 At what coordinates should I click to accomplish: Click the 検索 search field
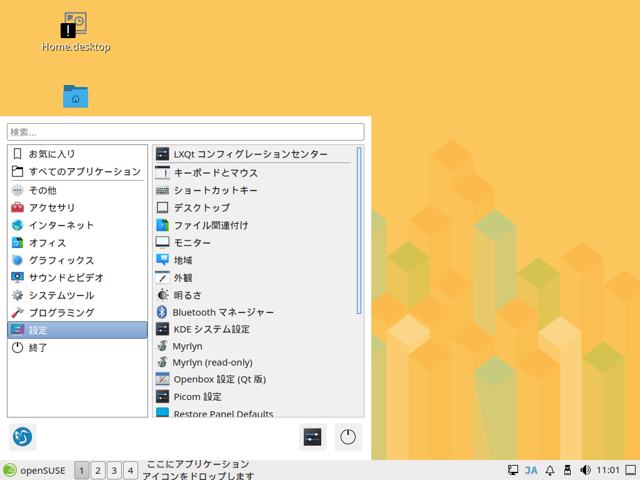point(185,132)
